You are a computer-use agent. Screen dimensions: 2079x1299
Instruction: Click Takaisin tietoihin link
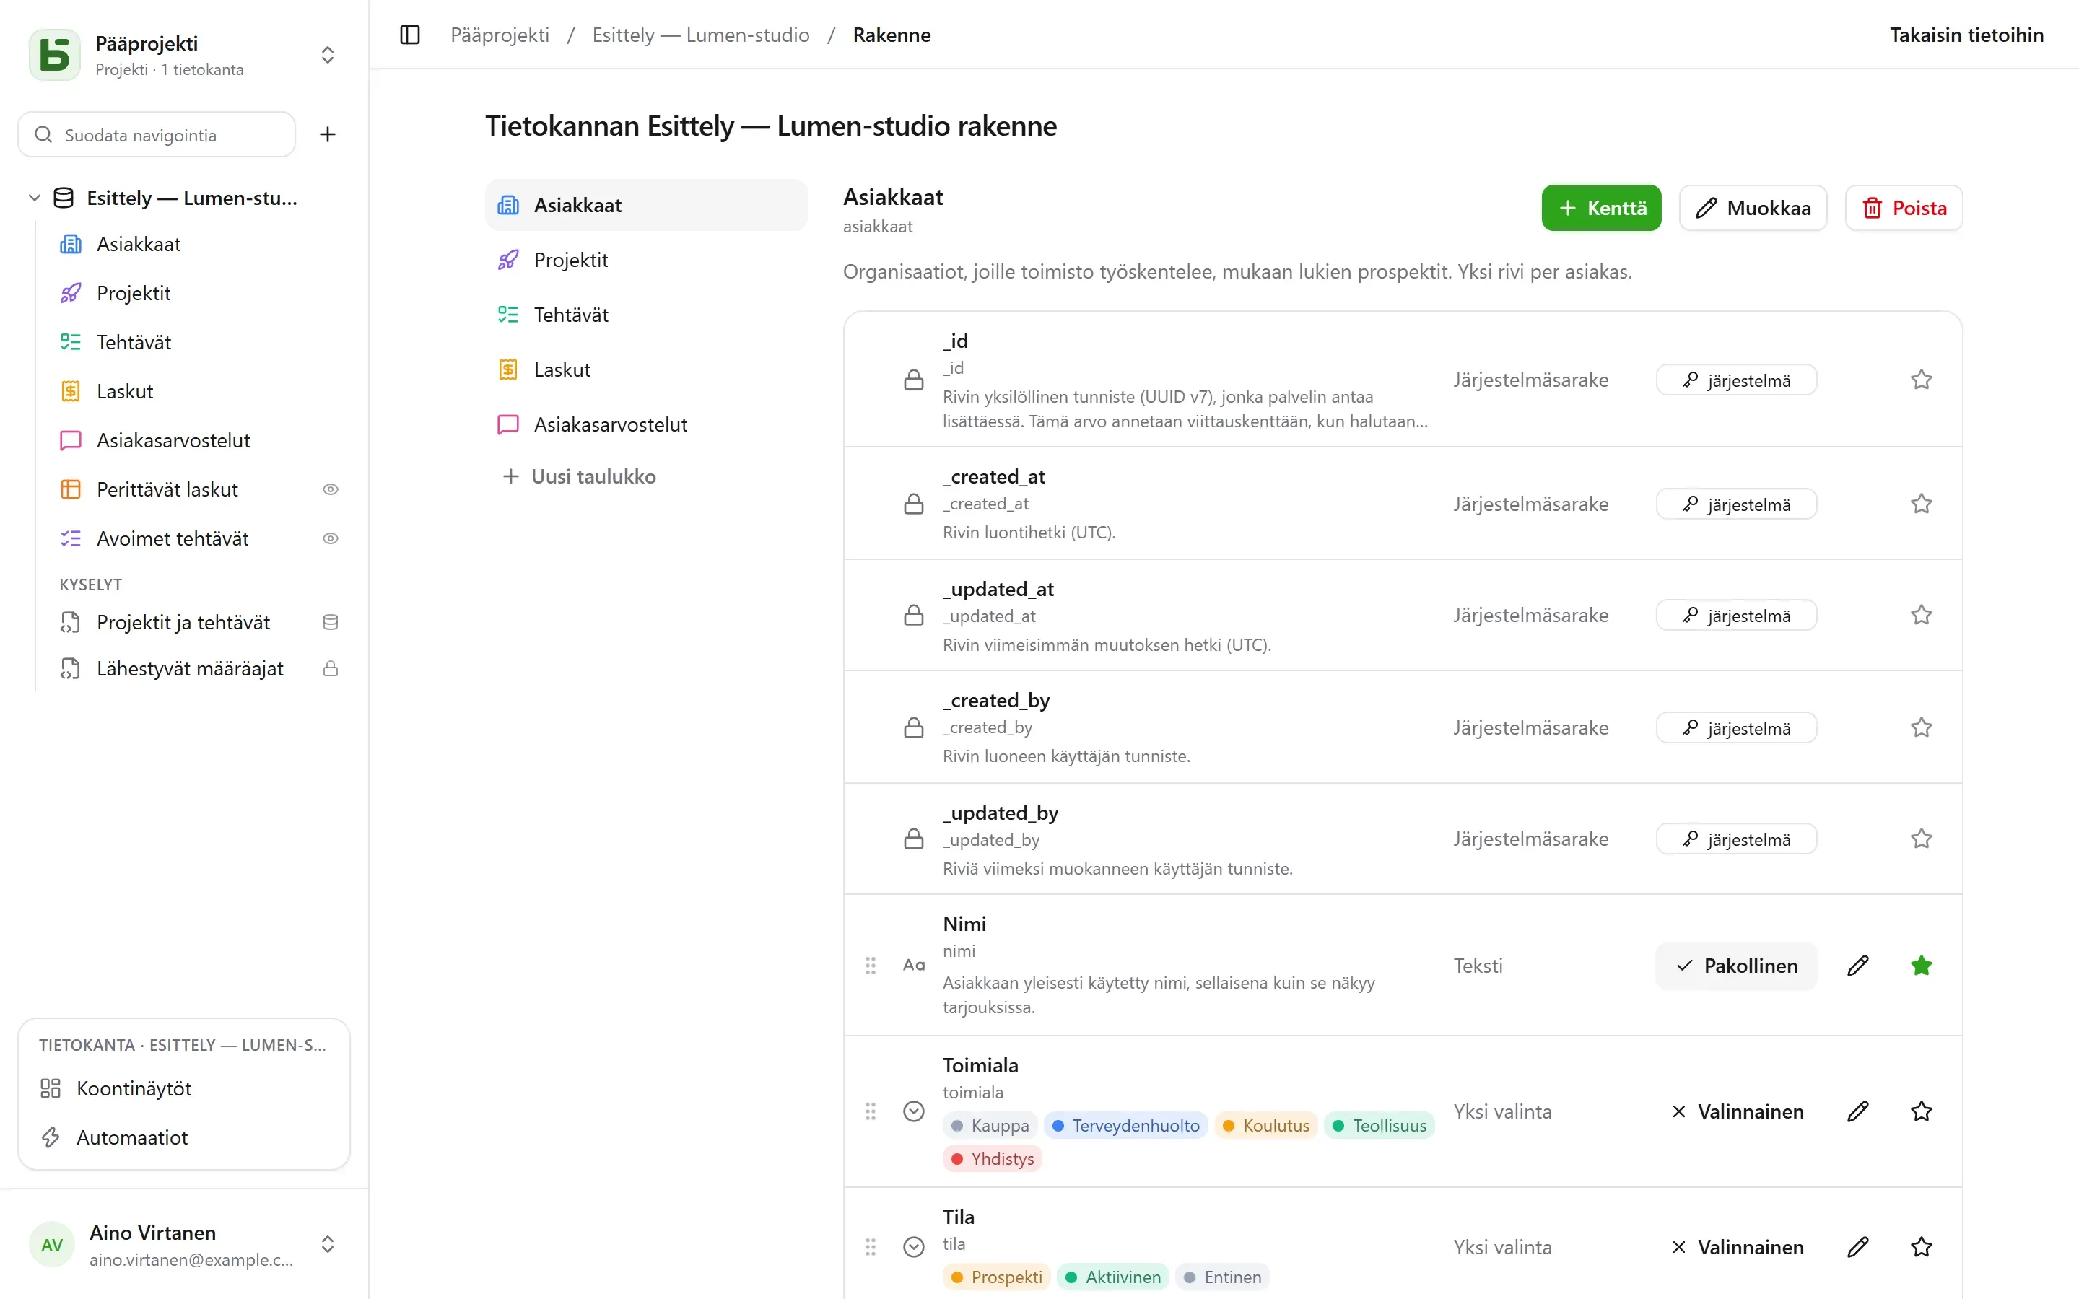pos(1966,35)
